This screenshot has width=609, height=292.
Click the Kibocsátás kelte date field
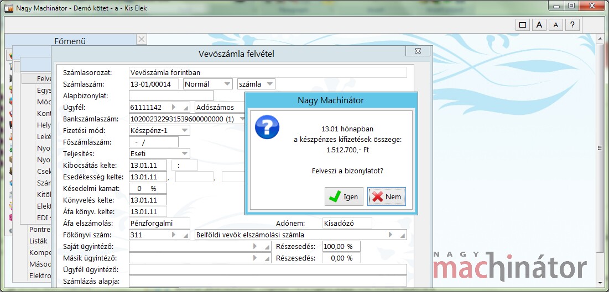coord(148,165)
